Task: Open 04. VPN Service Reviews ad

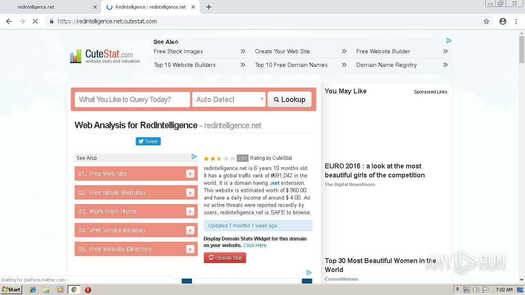Action: coord(136,230)
